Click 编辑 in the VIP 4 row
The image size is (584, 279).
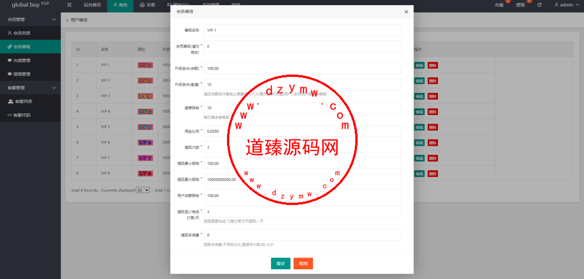[x=419, y=112]
